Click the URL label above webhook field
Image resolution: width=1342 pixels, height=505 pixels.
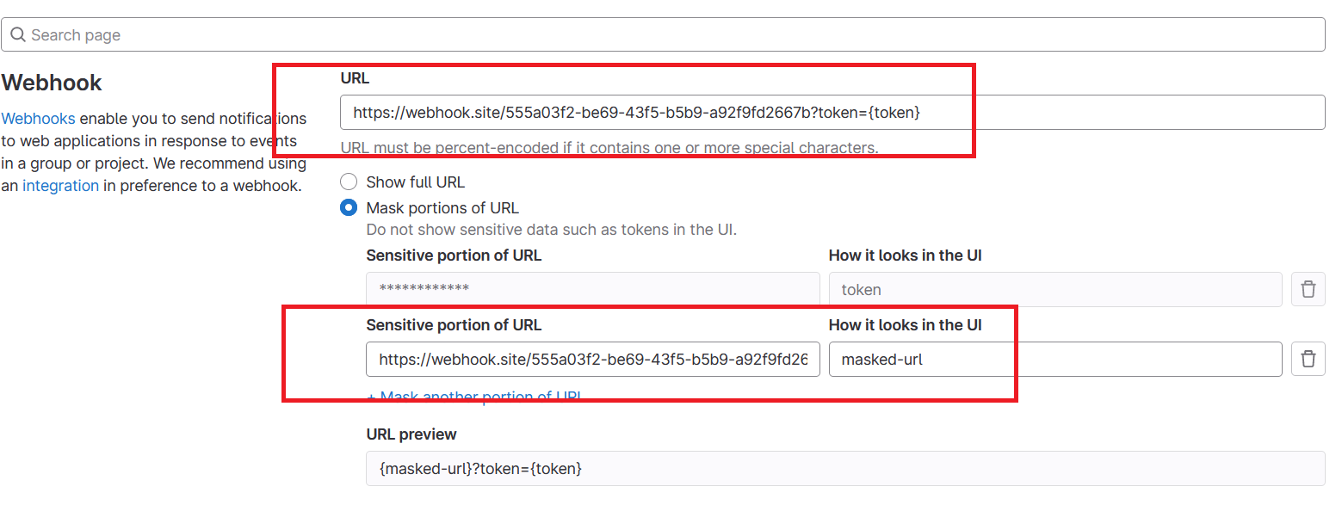pyautogui.click(x=355, y=78)
